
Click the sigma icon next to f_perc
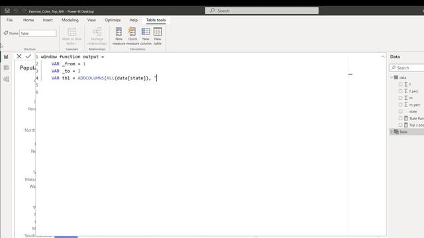tap(406, 91)
